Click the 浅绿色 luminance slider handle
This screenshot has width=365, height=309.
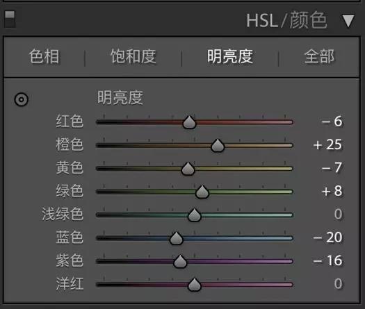pos(194,215)
